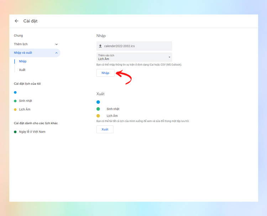Click the unnamed blue calendar dot in sidebar
This screenshot has height=216, width=267.
tap(15, 93)
